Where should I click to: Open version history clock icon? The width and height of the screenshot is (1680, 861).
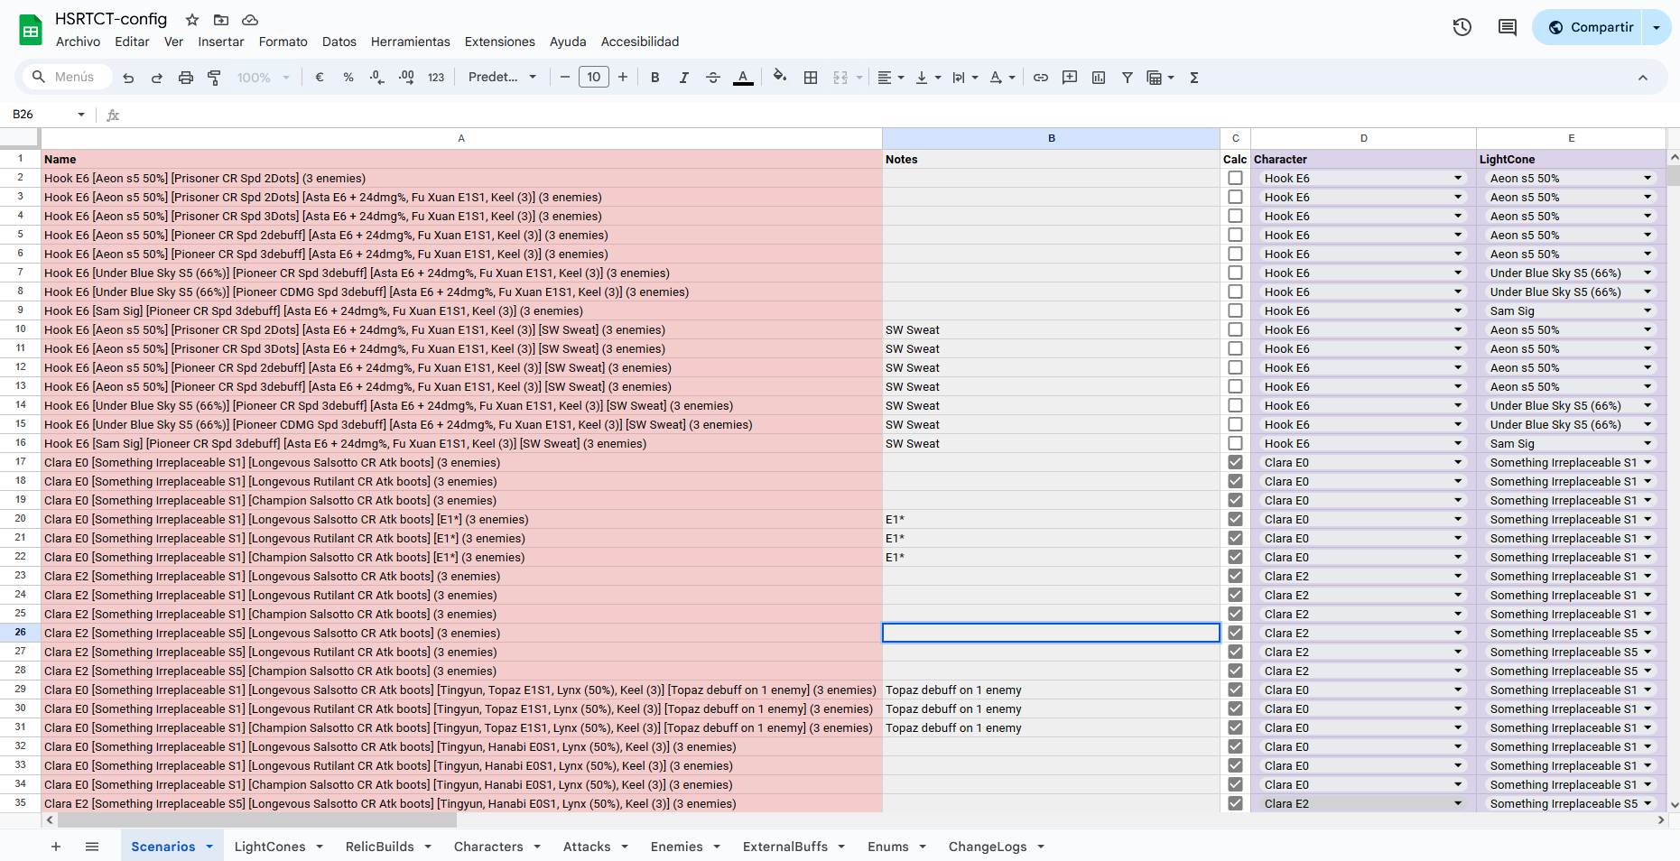1462,27
